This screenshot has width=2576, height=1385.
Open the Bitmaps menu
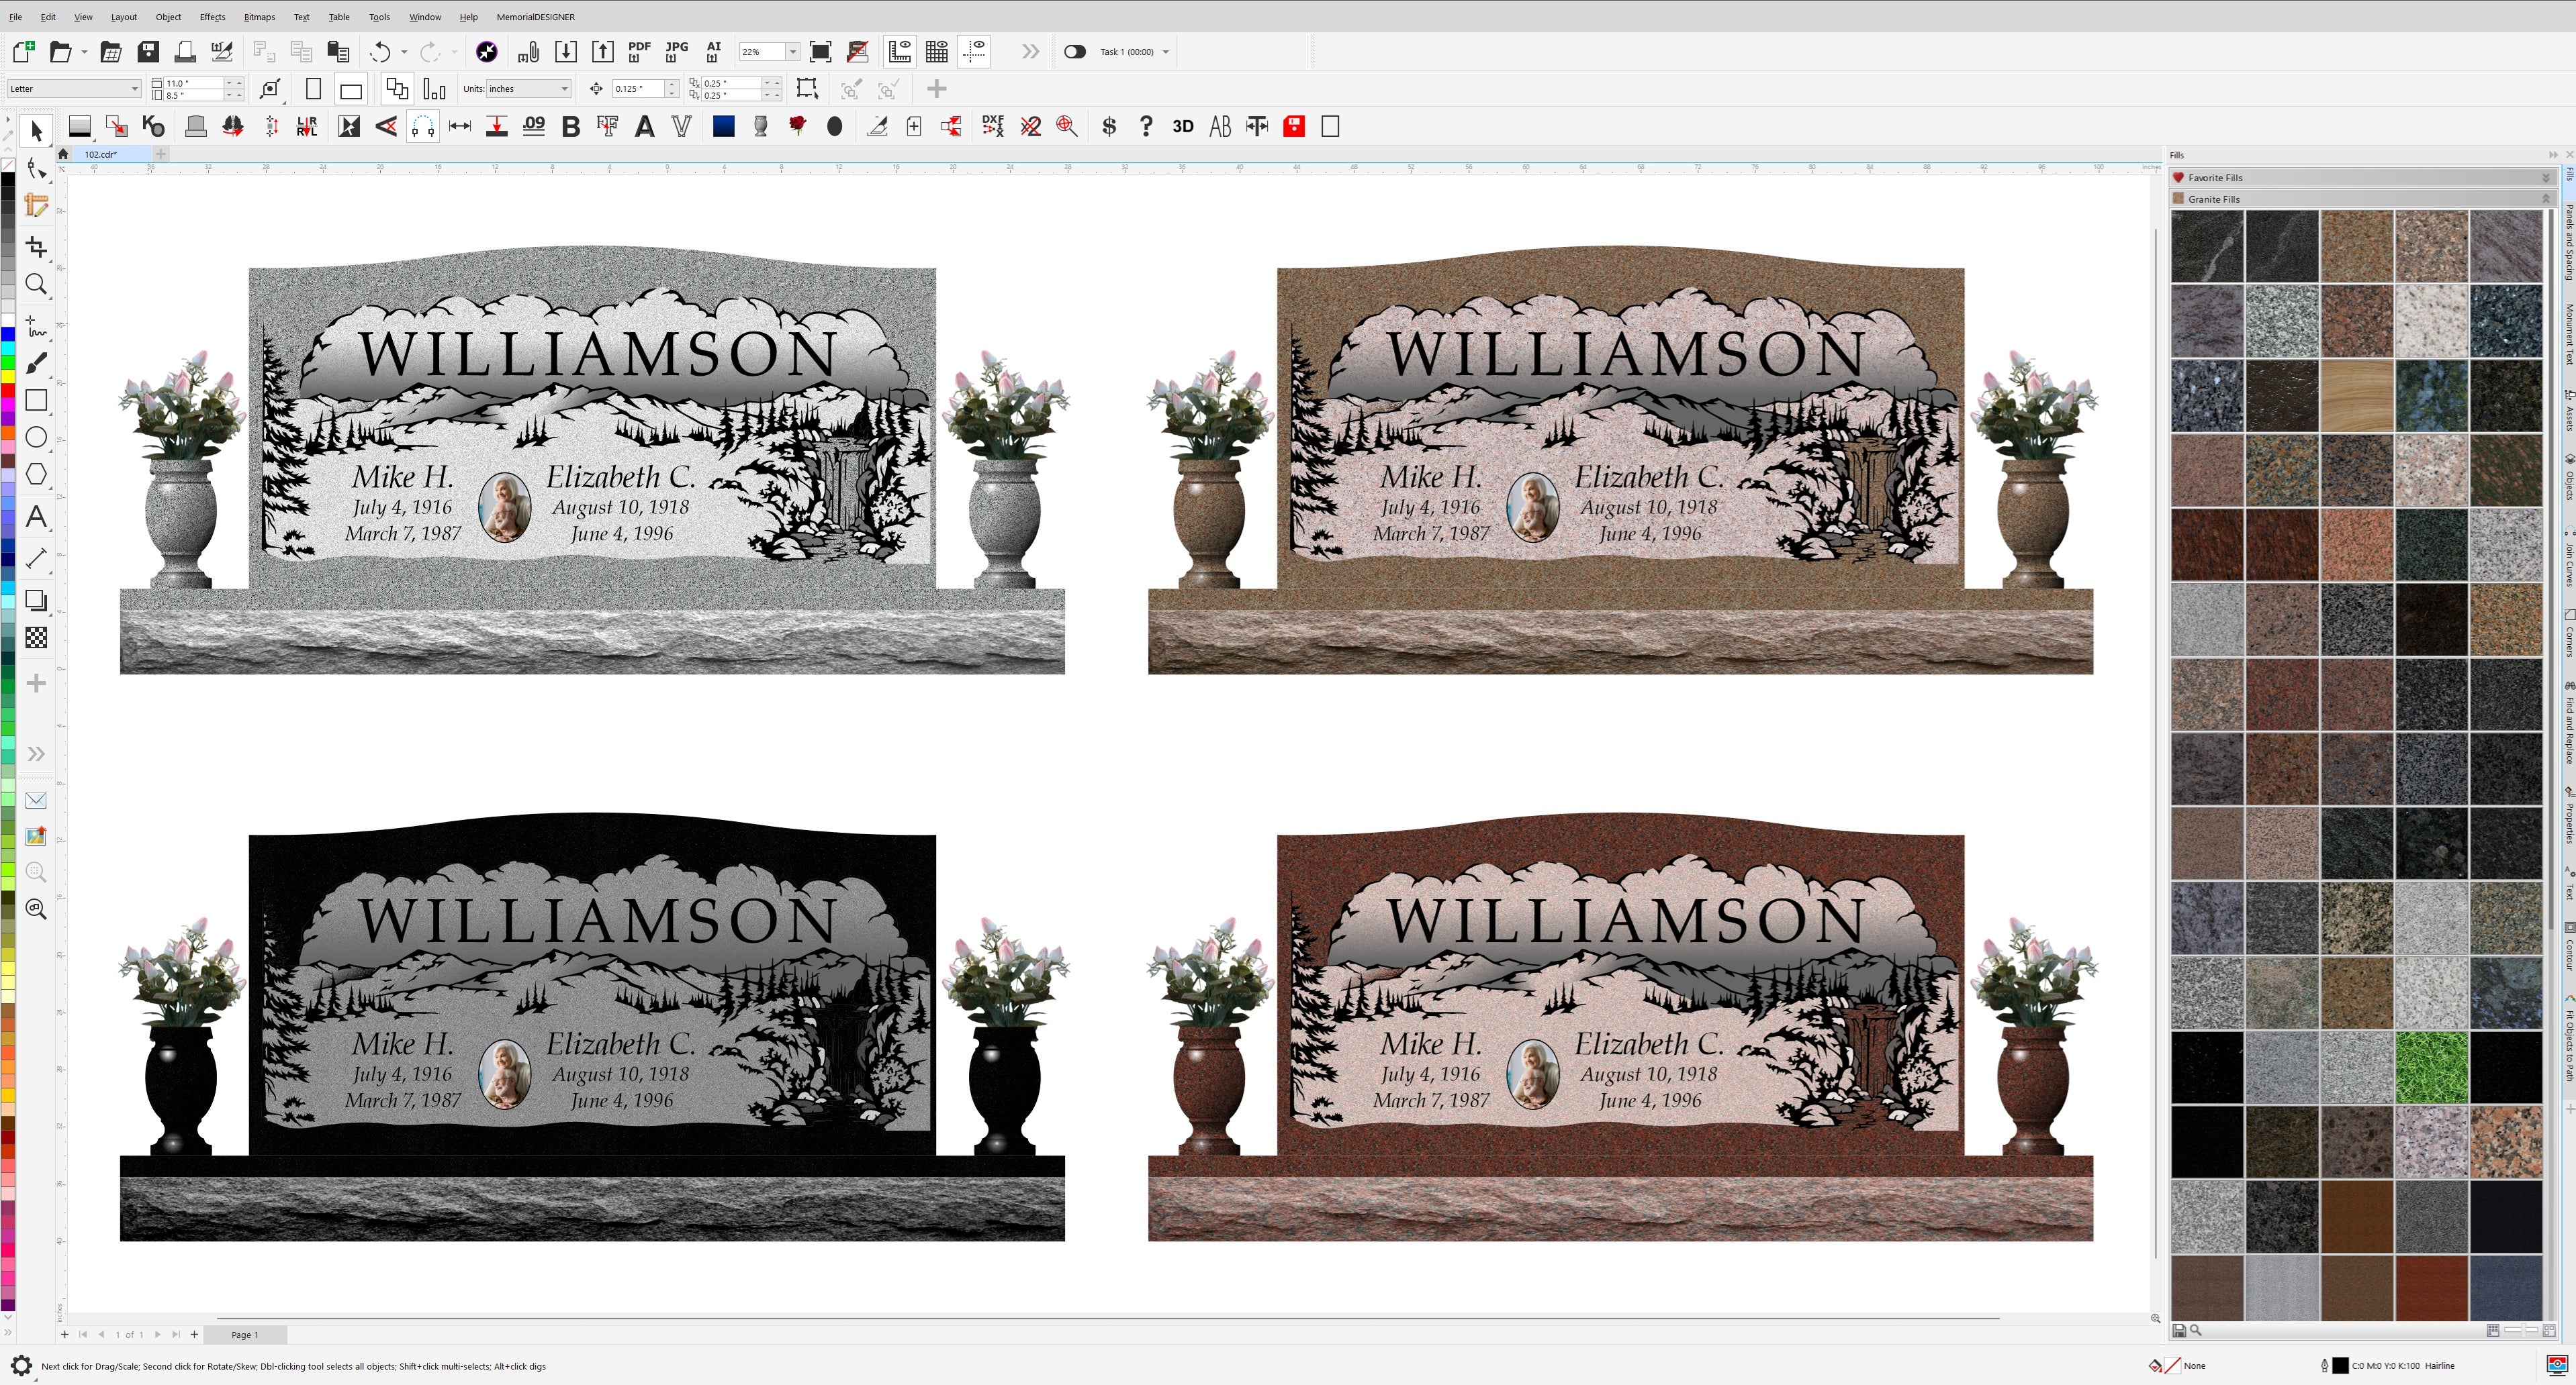[x=259, y=17]
